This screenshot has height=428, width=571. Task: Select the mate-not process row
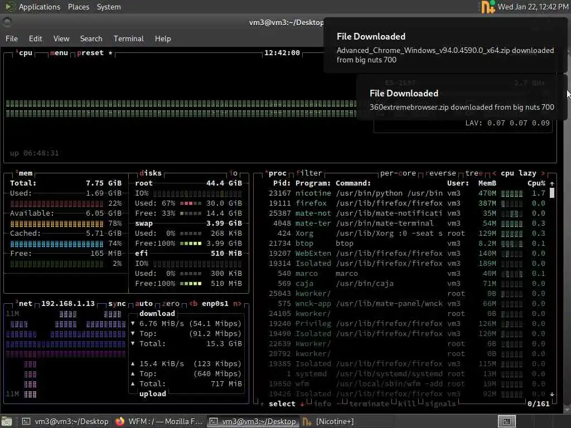pos(407,213)
